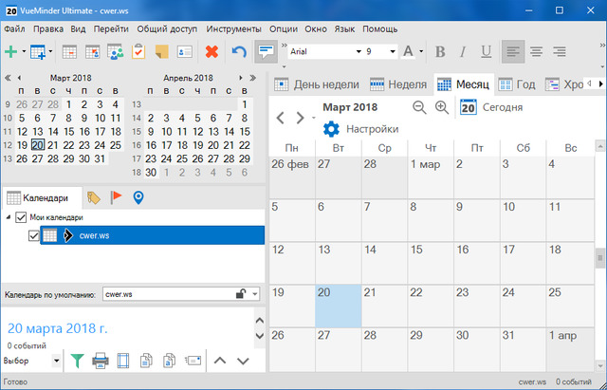Open the red flag tab icon
Screen dimensions: 607x390
[116, 197]
